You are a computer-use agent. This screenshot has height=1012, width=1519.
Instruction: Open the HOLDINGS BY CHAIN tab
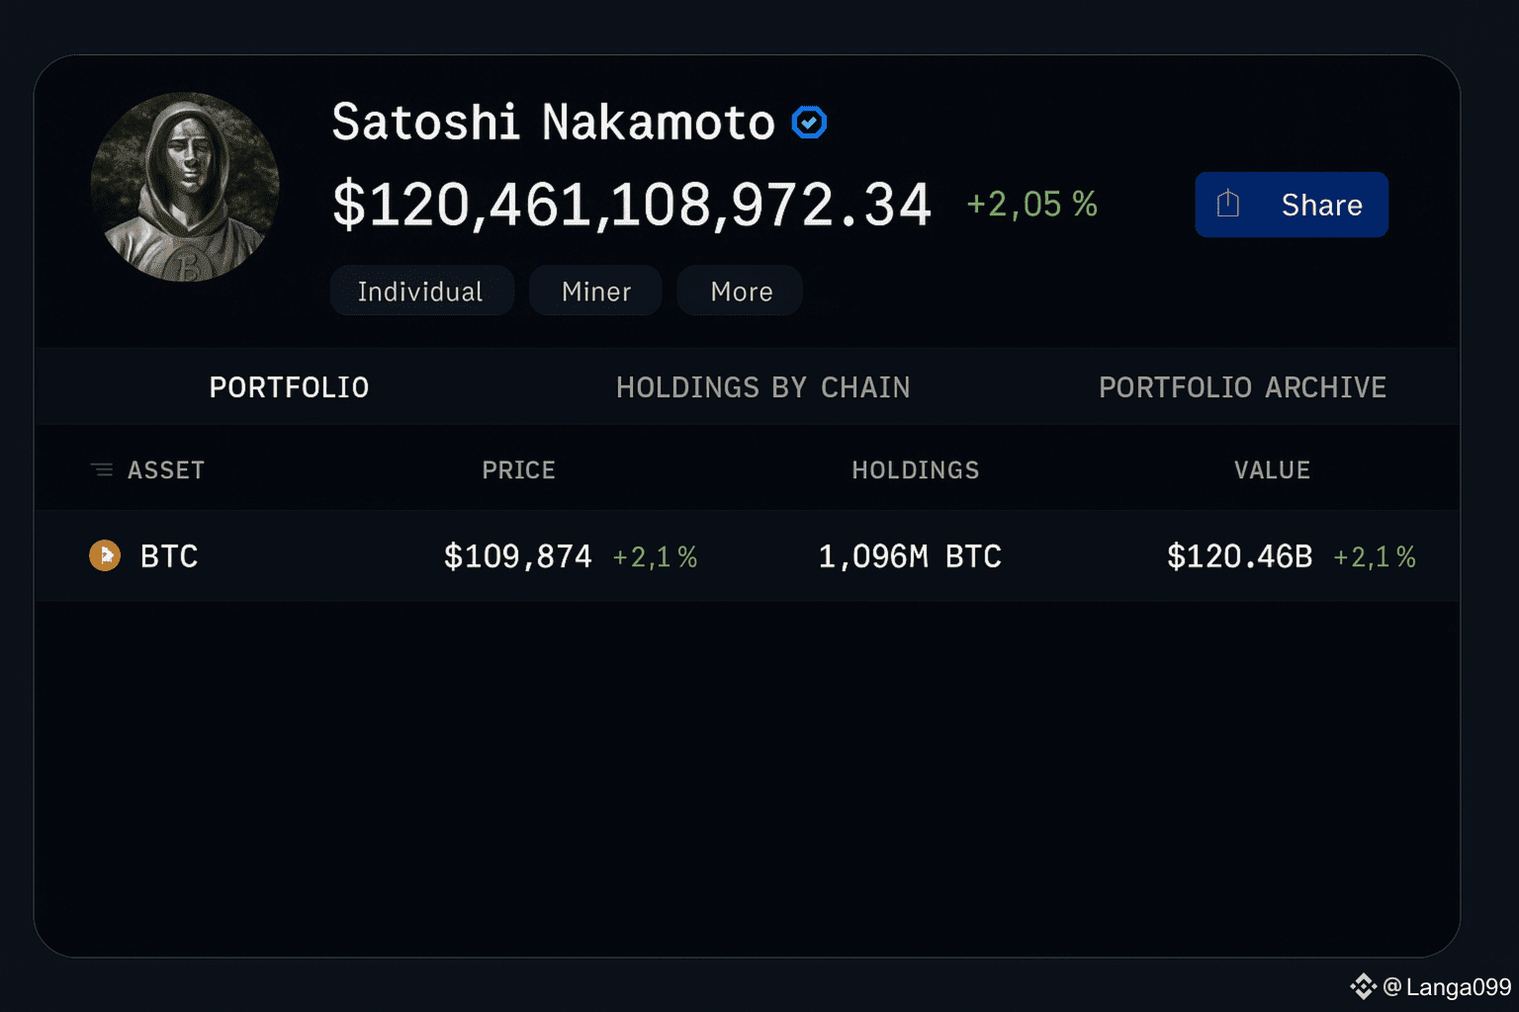[762, 386]
